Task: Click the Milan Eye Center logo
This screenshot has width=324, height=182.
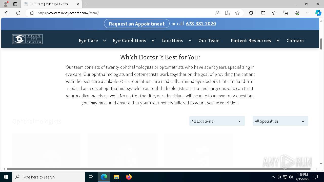Action: coord(27,39)
